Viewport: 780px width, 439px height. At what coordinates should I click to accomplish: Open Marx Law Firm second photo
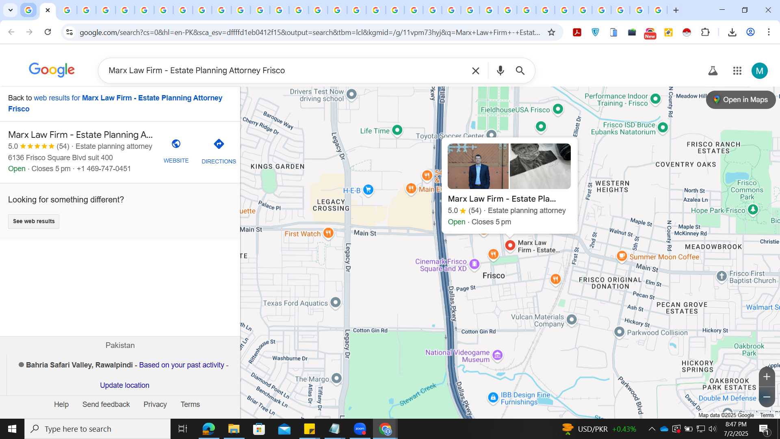(540, 166)
